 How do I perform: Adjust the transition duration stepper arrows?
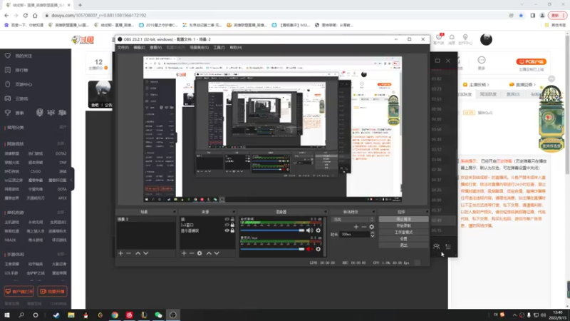(372, 235)
